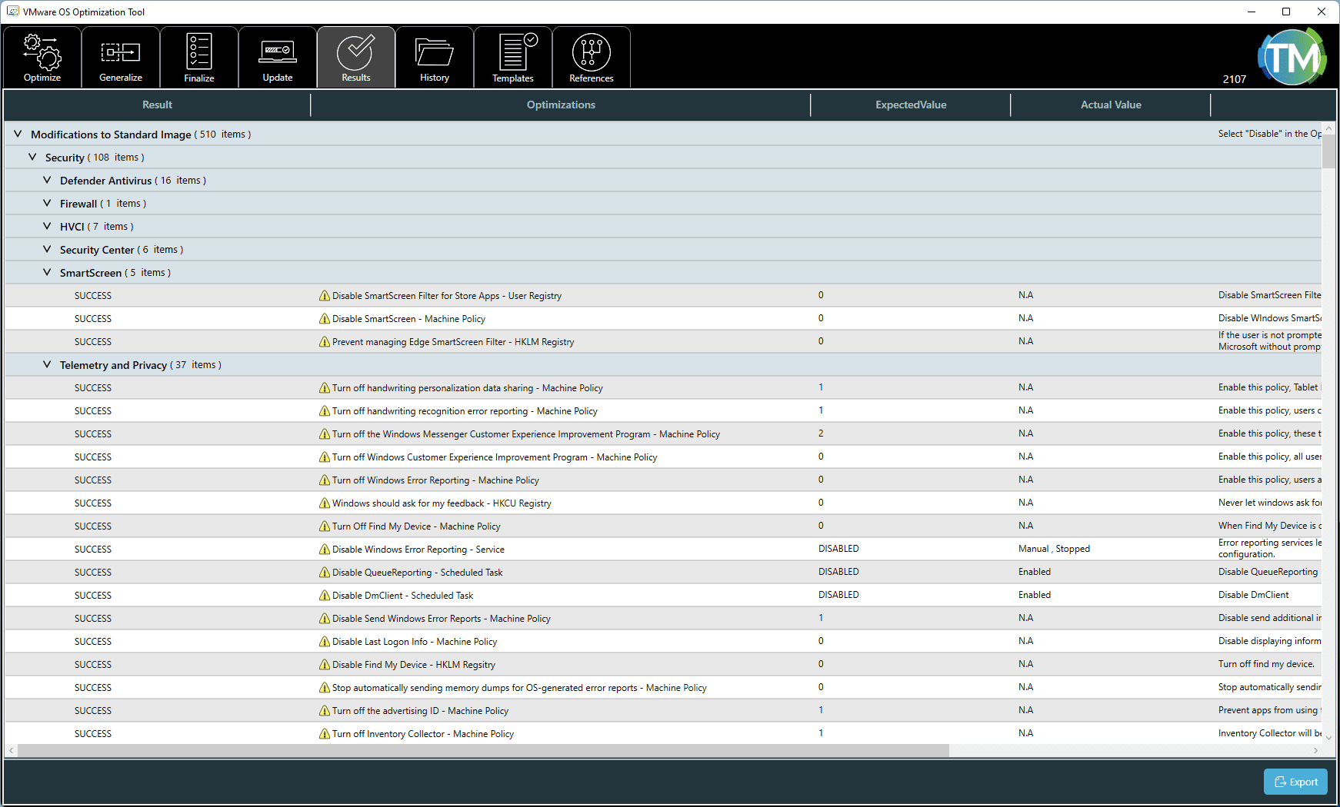
Task: Click the warning icon beside Disable DmClient
Action: pyautogui.click(x=325, y=596)
